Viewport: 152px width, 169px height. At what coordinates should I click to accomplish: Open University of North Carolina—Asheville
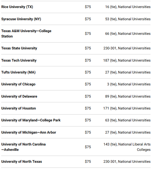(23, 147)
